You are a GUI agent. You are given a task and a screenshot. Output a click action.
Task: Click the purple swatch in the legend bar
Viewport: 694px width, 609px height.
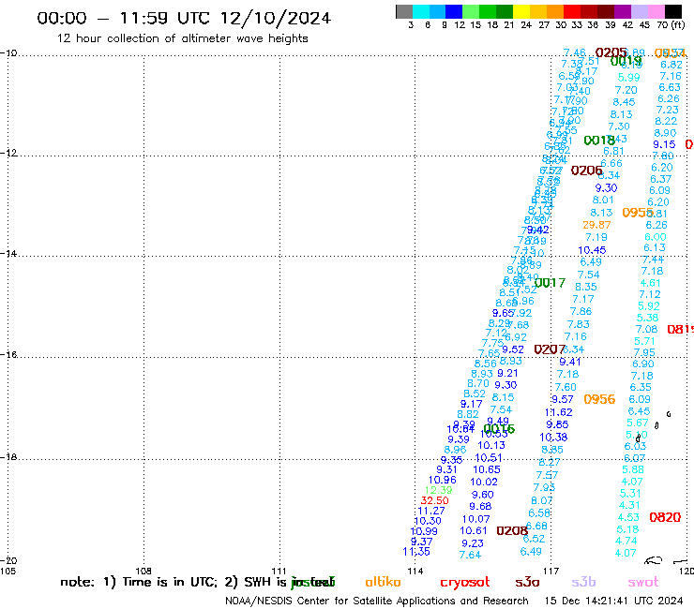pyautogui.click(x=623, y=11)
